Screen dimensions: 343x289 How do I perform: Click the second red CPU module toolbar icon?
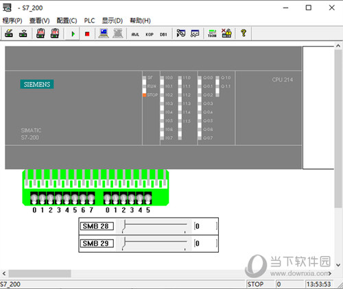[x=55, y=34]
